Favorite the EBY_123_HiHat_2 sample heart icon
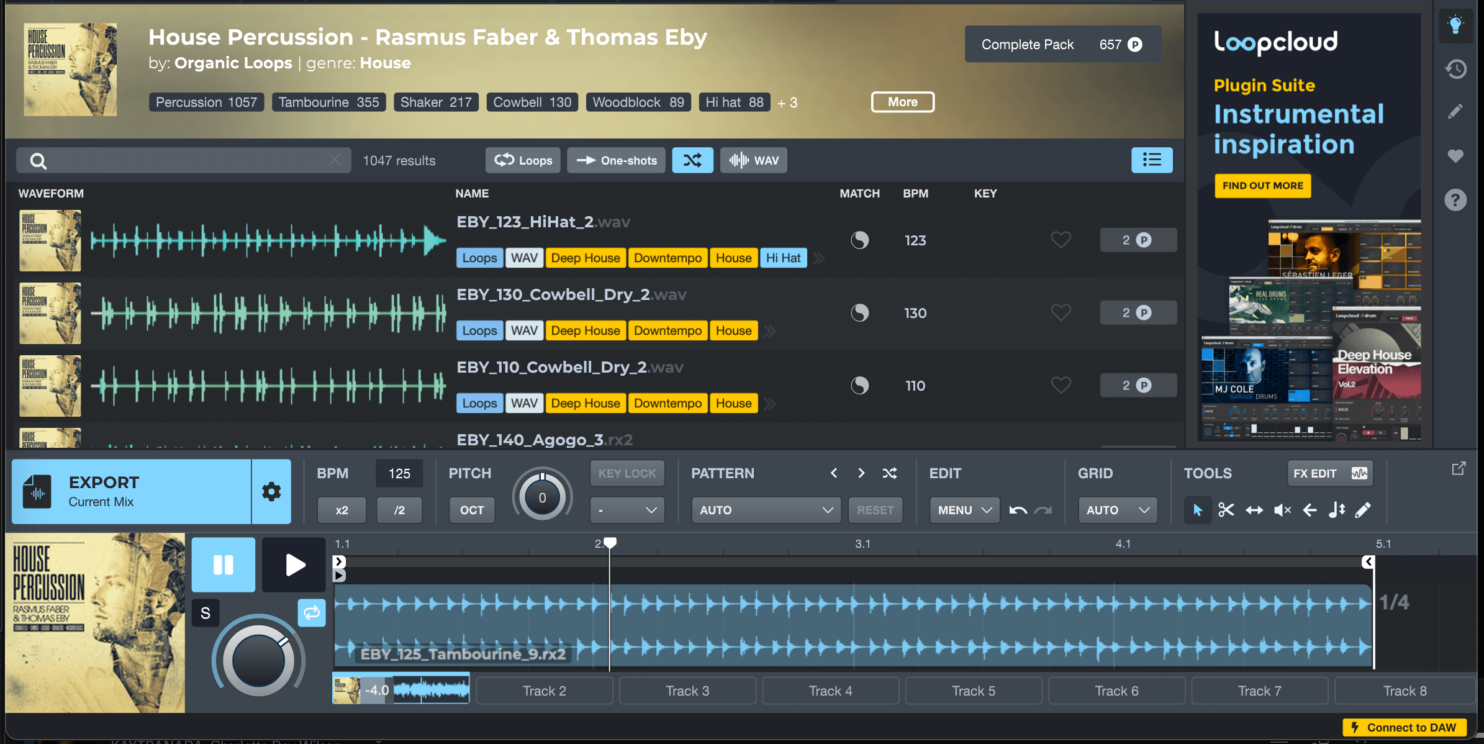 click(x=1061, y=240)
